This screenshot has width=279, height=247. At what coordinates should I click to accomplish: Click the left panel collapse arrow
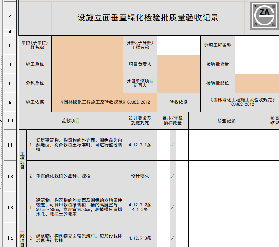point(1,121)
